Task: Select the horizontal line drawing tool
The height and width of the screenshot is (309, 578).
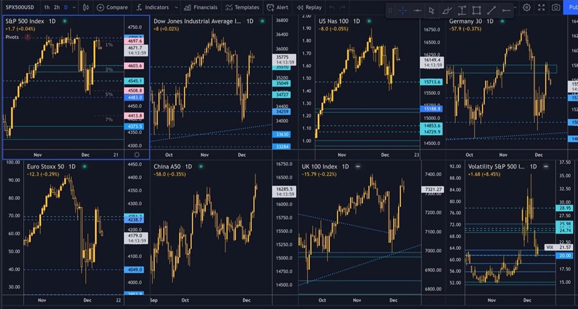Action: [417, 11]
